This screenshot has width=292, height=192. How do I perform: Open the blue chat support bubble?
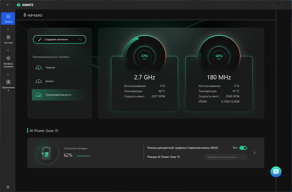click(276, 172)
